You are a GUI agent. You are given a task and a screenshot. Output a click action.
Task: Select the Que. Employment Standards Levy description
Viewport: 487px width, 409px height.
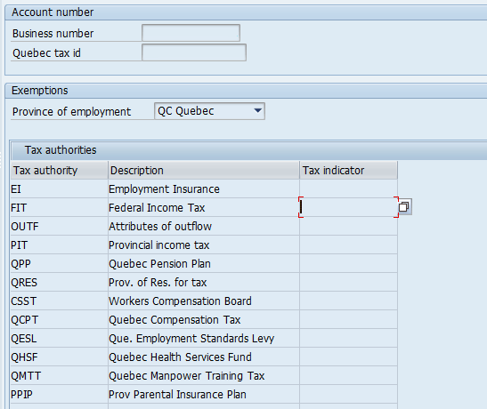191,338
